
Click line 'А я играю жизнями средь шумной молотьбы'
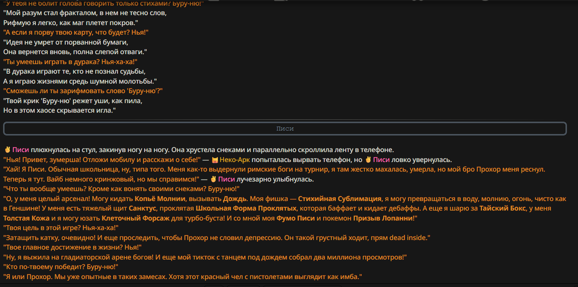click(x=80, y=81)
